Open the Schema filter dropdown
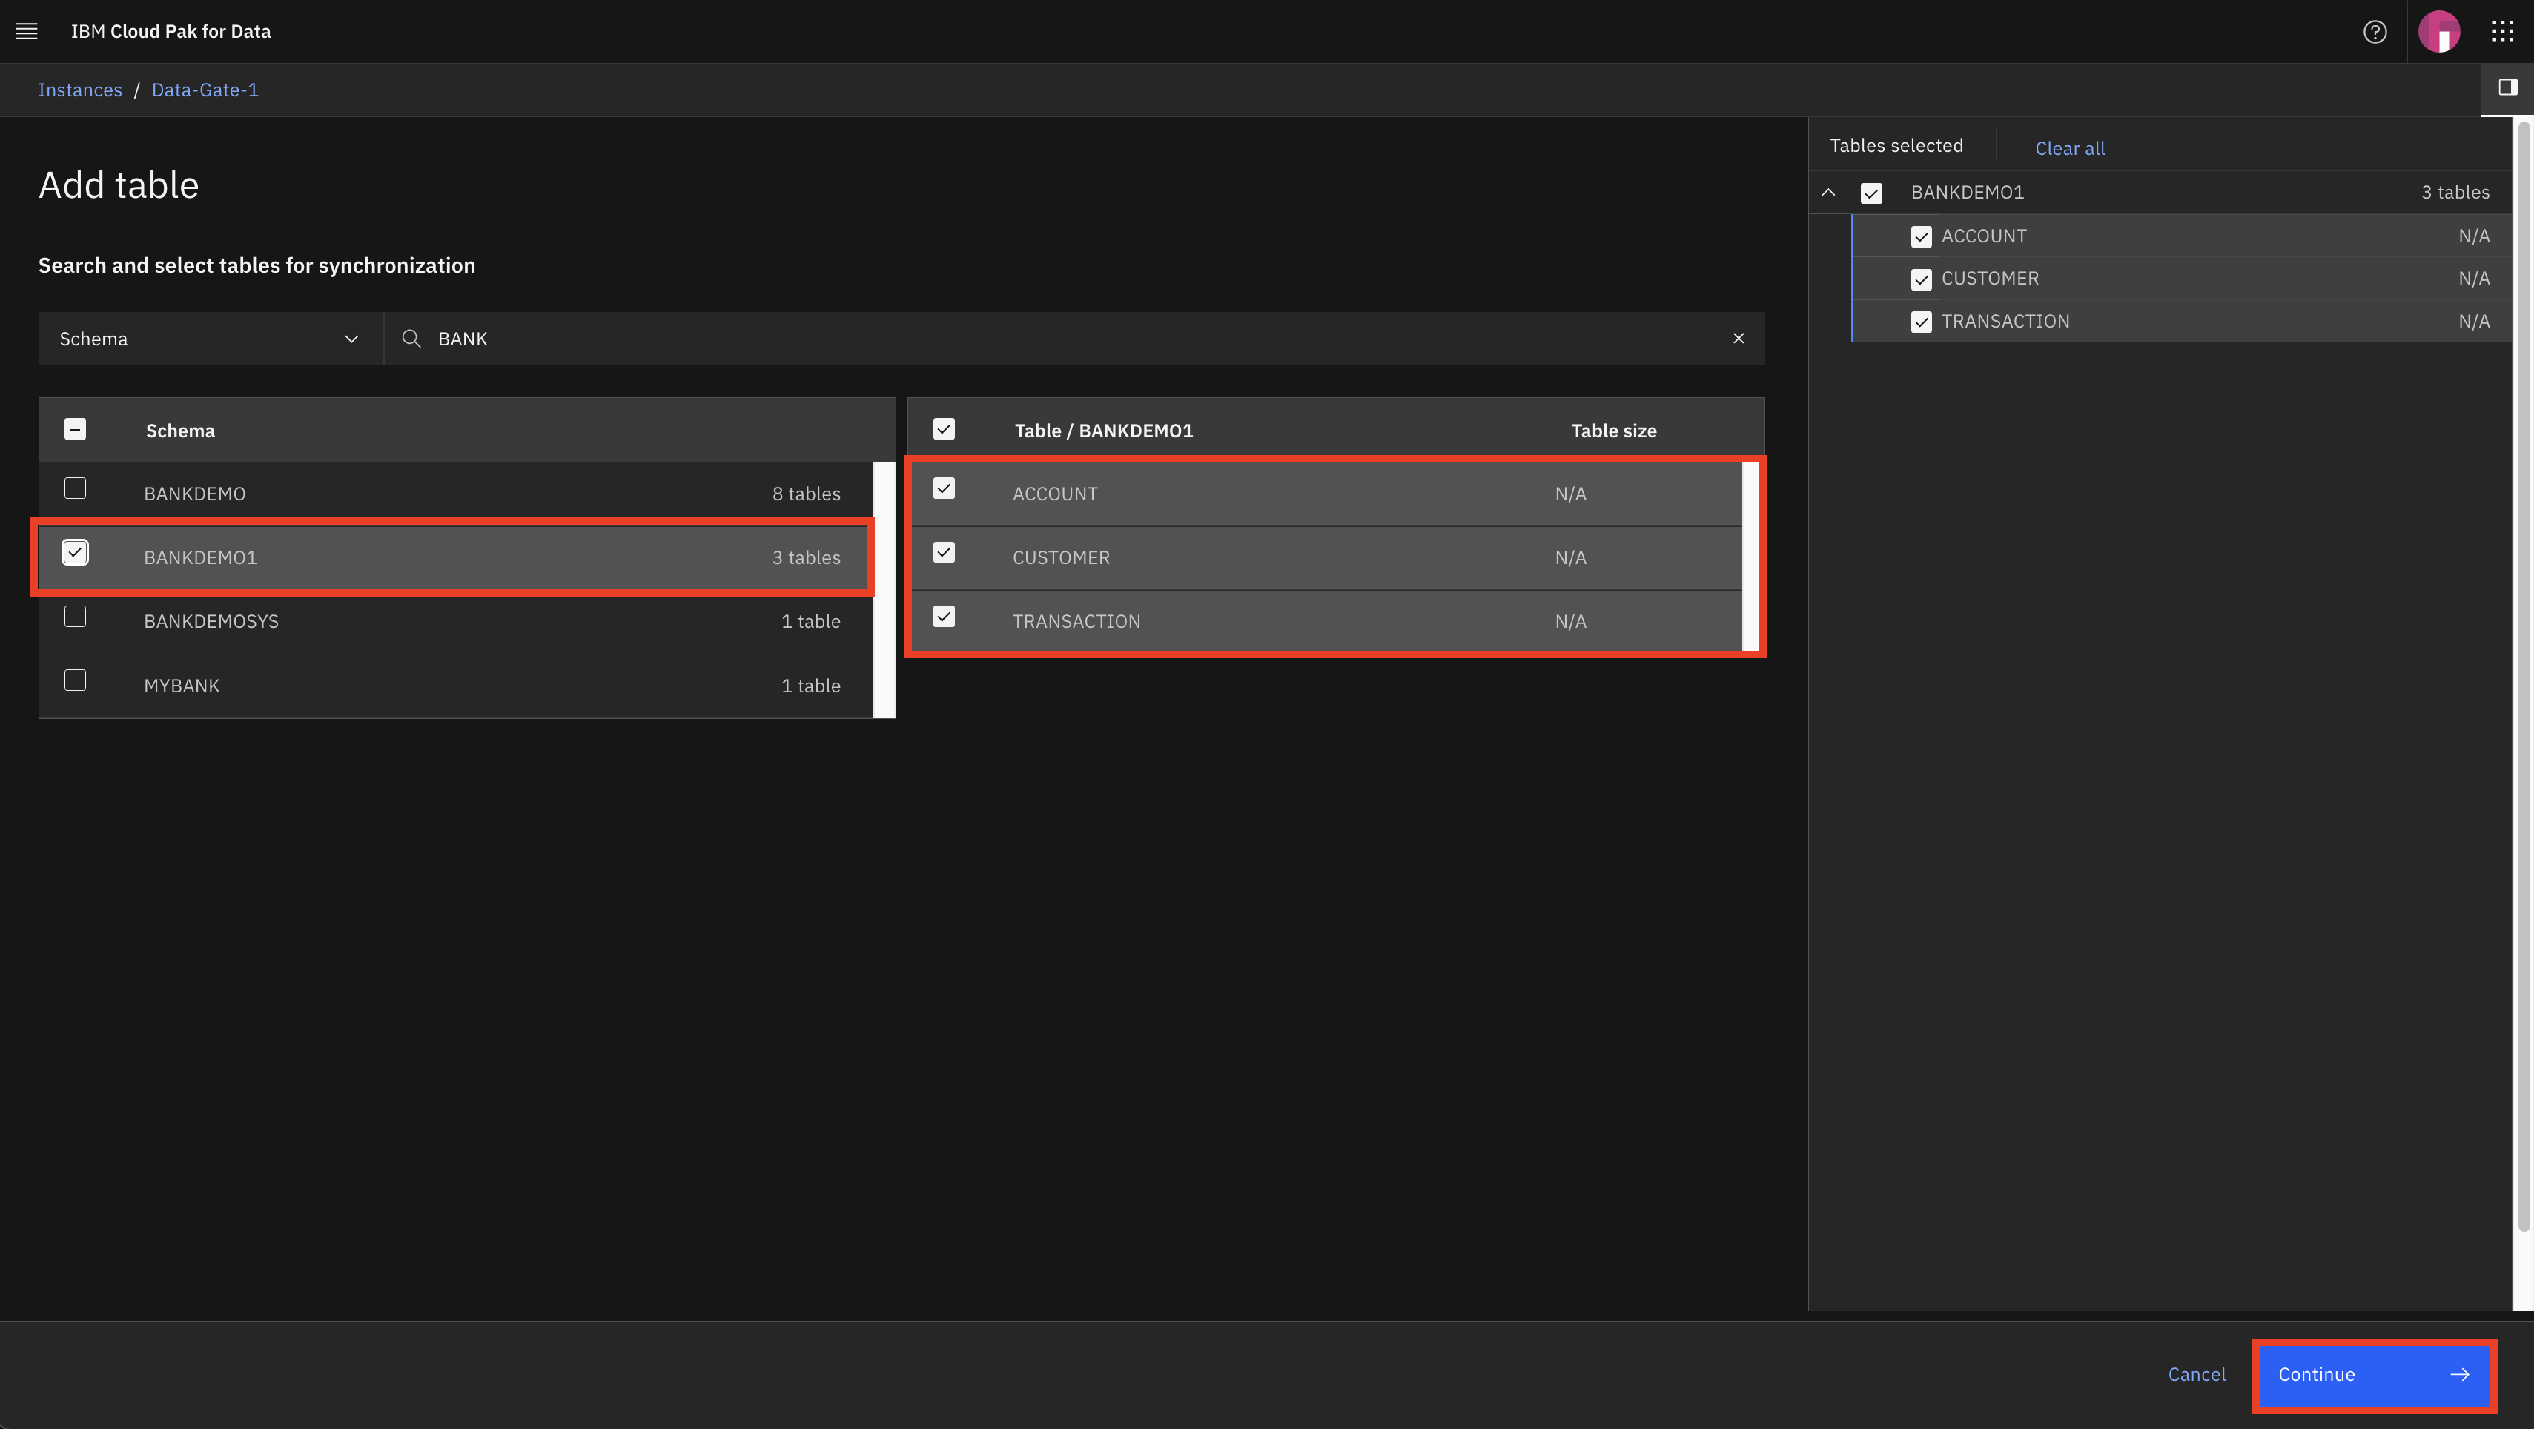This screenshot has width=2534, height=1429. [208, 338]
